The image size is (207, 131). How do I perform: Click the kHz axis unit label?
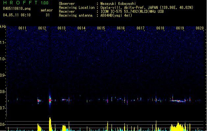click(x=3, y=27)
